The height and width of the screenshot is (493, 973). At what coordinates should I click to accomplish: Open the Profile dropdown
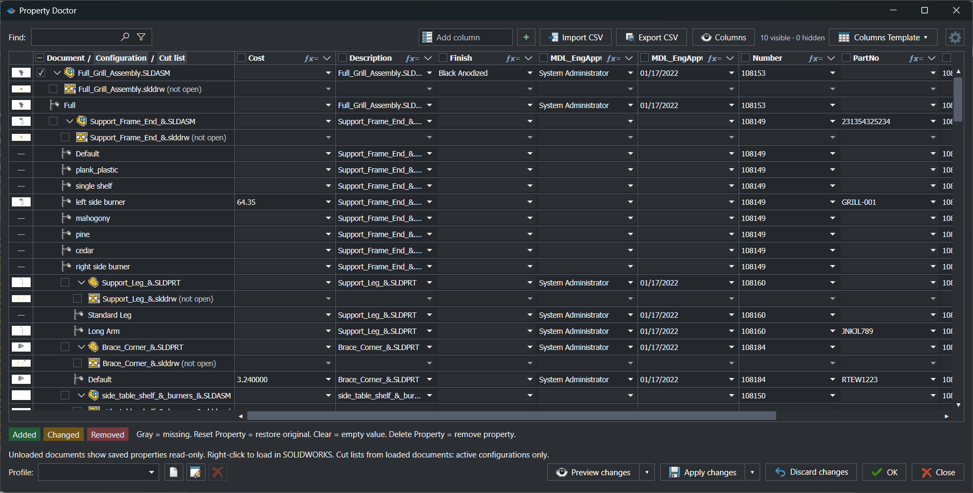point(98,472)
